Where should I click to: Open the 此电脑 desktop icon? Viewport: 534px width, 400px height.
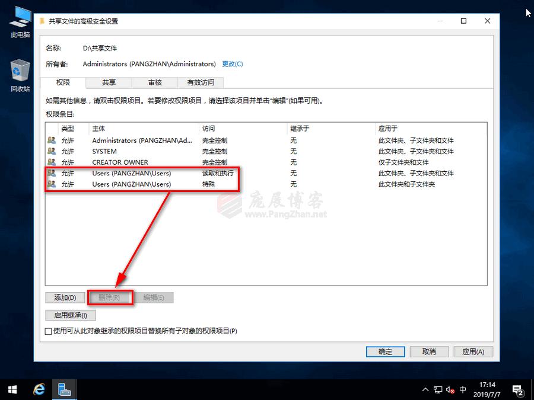click(19, 18)
